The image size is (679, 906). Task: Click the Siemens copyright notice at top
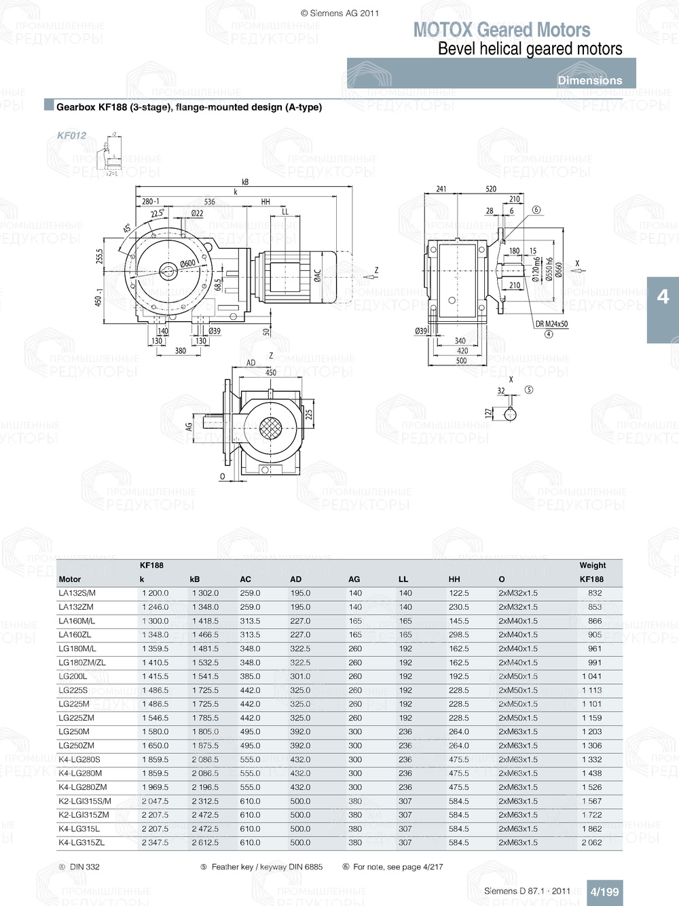point(338,12)
